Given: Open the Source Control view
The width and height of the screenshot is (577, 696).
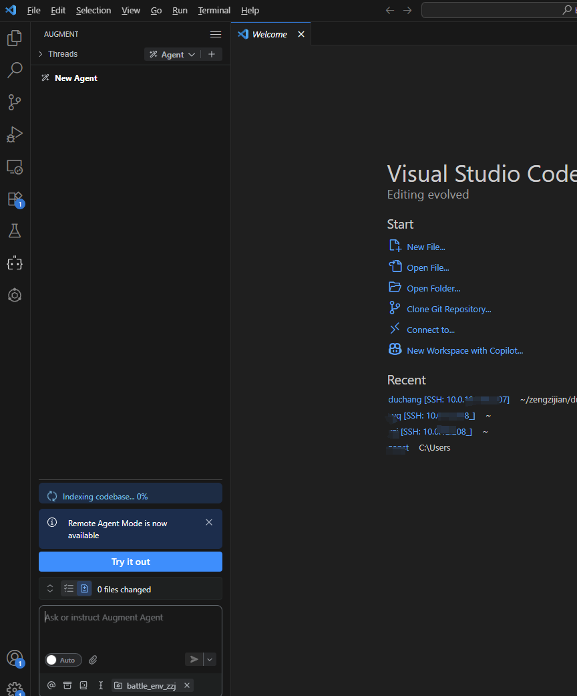Looking at the screenshot, I should pyautogui.click(x=15, y=102).
